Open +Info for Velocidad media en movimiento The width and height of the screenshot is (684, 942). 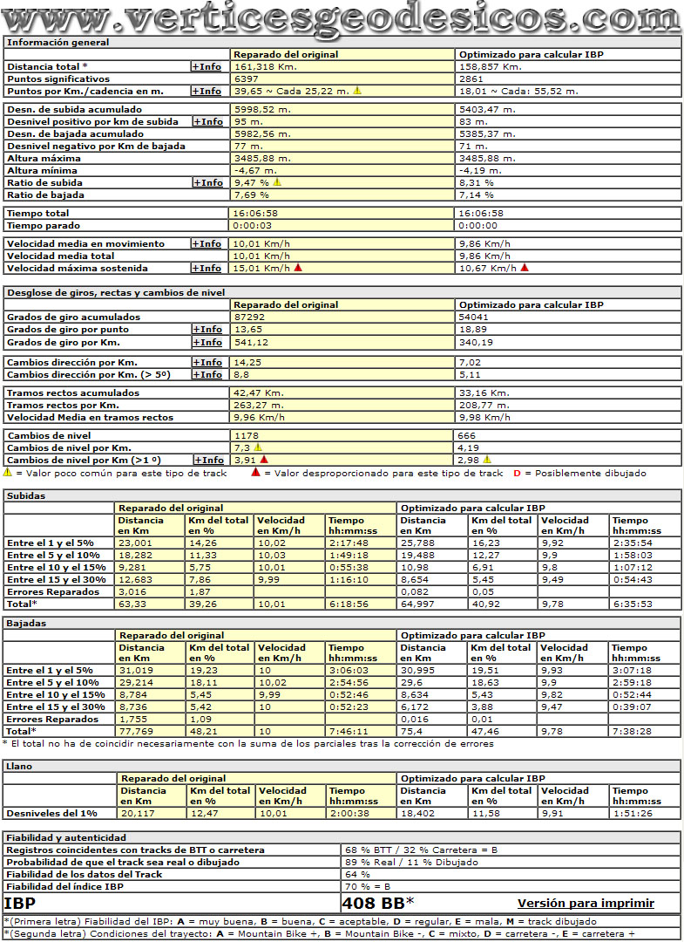[x=207, y=243]
